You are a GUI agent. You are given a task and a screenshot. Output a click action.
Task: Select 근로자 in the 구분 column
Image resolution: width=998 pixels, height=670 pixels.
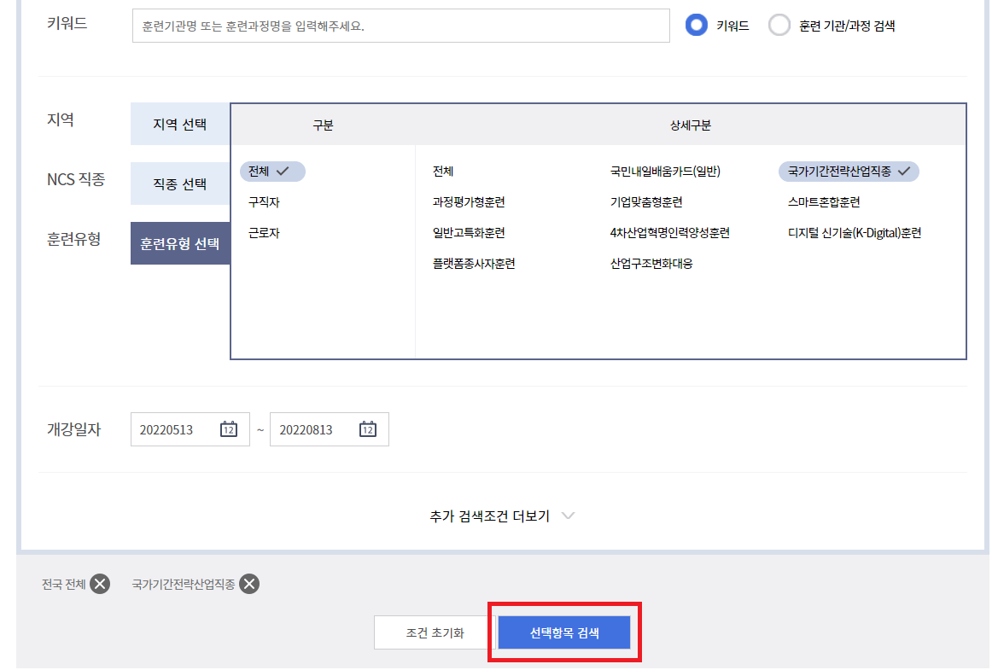pos(266,232)
